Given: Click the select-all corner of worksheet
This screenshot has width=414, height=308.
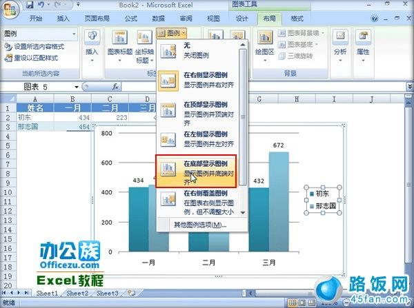Looking at the screenshot, I should (8, 99).
